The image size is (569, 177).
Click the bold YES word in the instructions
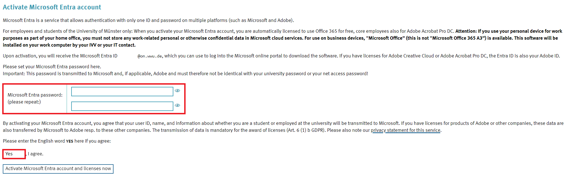pos(70,141)
